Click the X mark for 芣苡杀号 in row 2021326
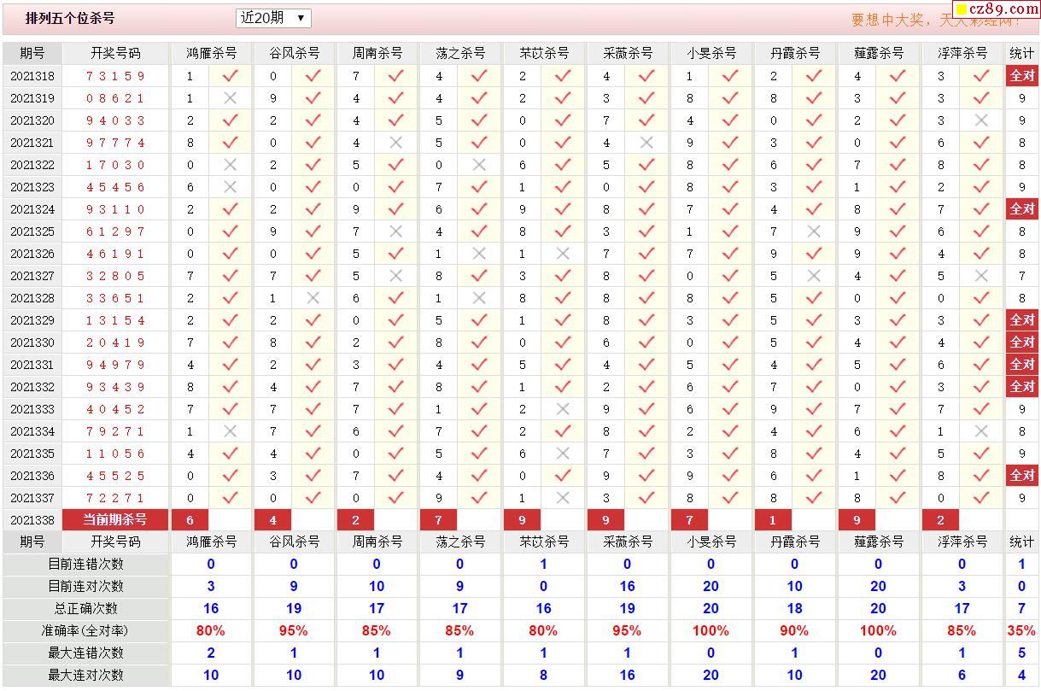 click(563, 254)
